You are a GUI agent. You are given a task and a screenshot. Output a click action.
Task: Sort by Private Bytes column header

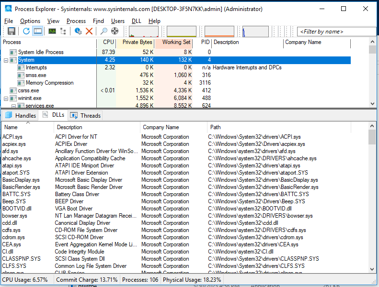[x=136, y=42]
